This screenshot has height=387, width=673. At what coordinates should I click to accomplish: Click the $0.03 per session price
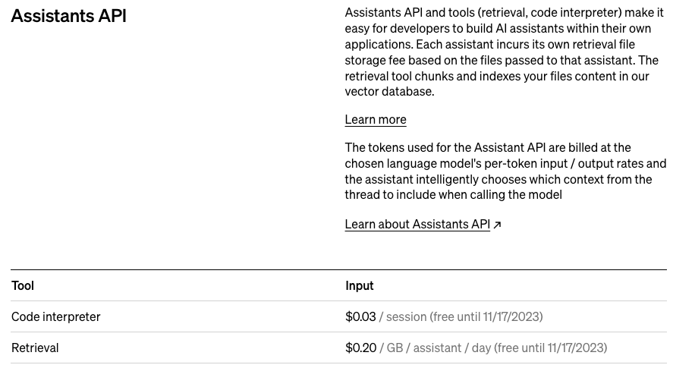(360, 316)
